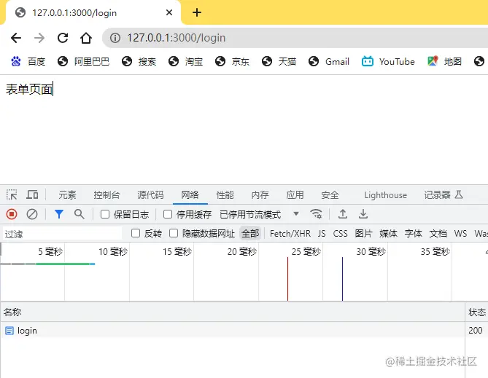Clear the network log
This screenshot has height=378, width=488.
[32, 214]
